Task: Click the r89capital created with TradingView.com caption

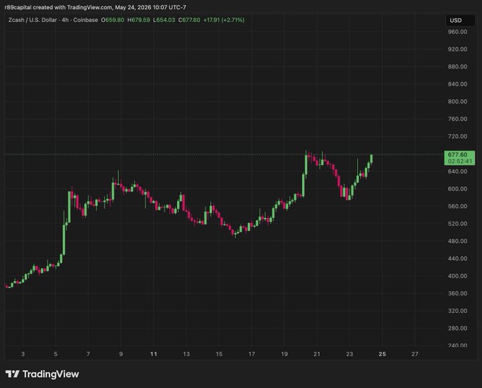Action: (95, 7)
